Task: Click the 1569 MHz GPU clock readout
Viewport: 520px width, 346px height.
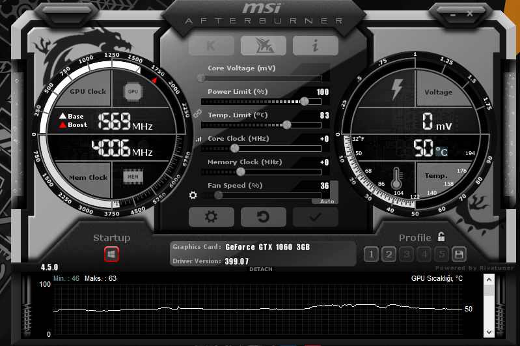Action: (125, 121)
